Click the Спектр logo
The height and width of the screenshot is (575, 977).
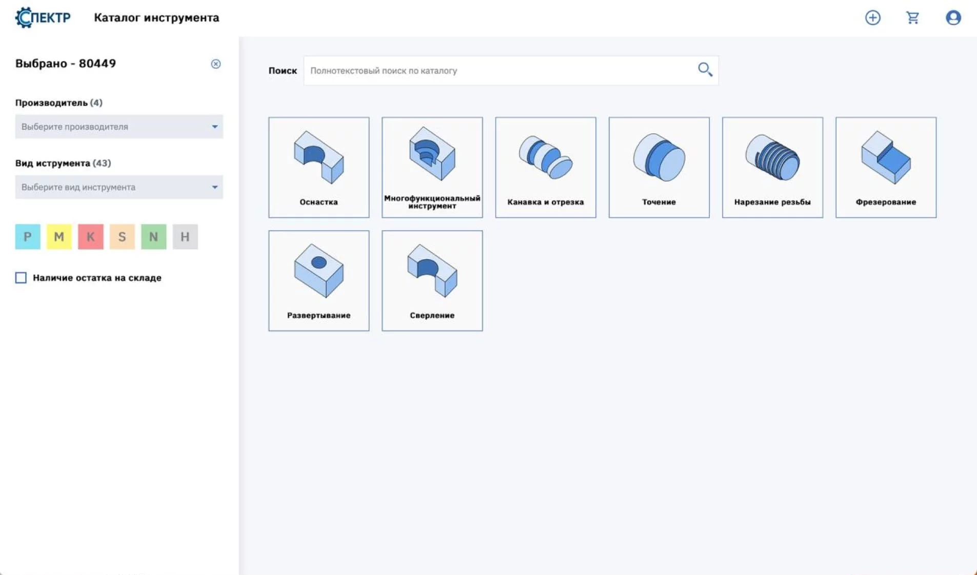(x=43, y=17)
